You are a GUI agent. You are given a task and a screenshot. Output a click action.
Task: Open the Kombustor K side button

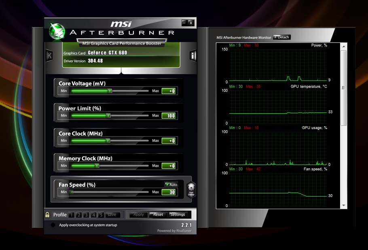[49, 56]
